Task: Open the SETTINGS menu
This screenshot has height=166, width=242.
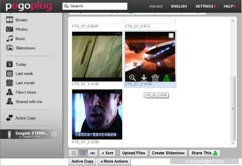Action: pyautogui.click(x=206, y=6)
